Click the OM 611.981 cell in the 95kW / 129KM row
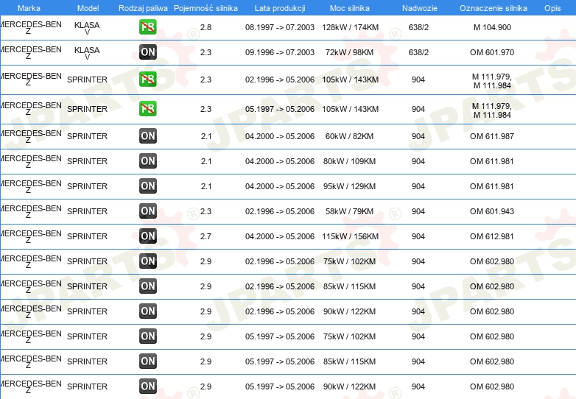The image size is (576, 399). coord(492,186)
